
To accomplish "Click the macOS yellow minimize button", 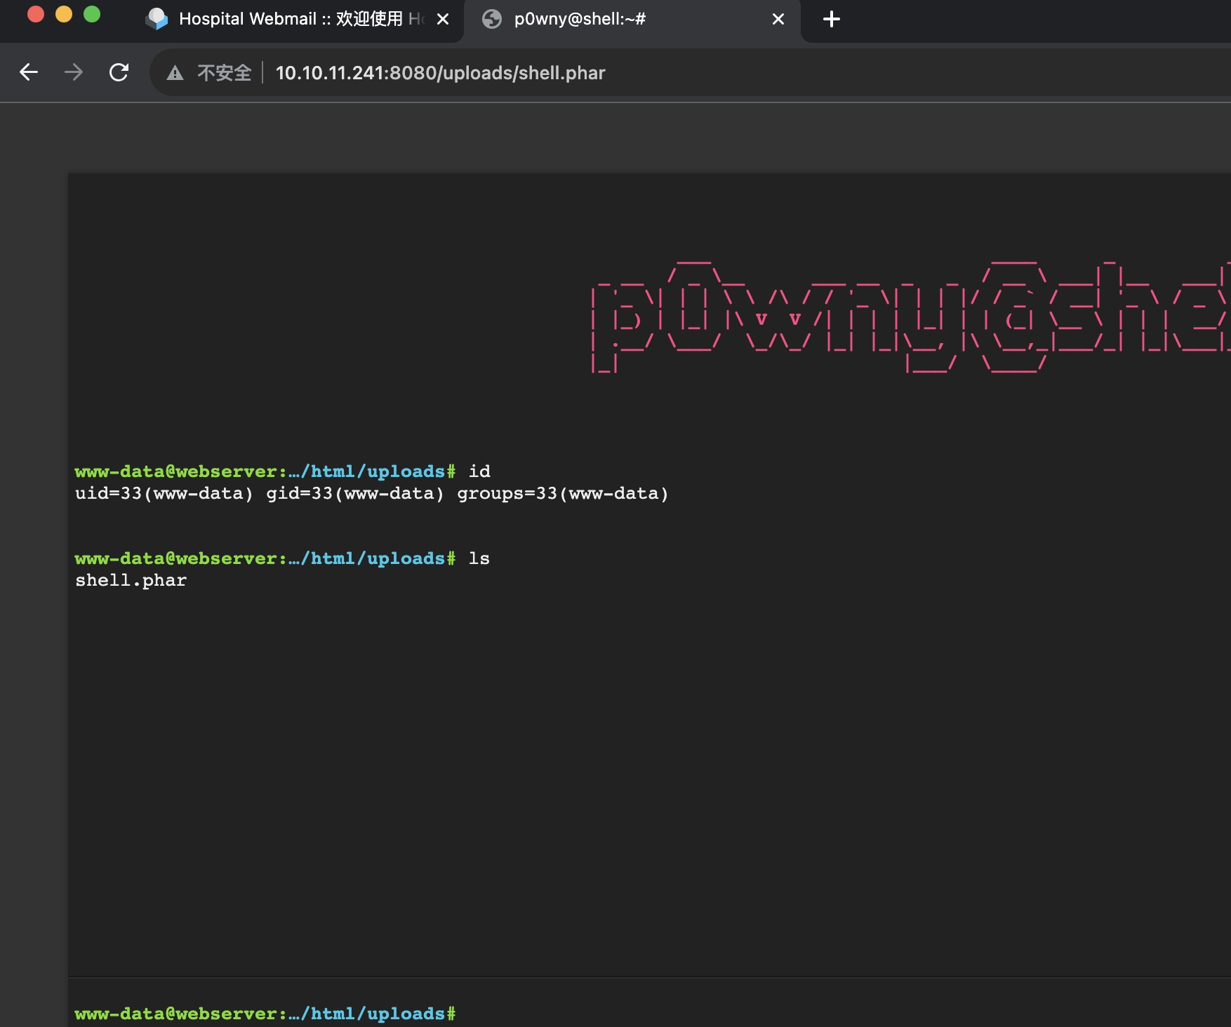I will (x=64, y=14).
